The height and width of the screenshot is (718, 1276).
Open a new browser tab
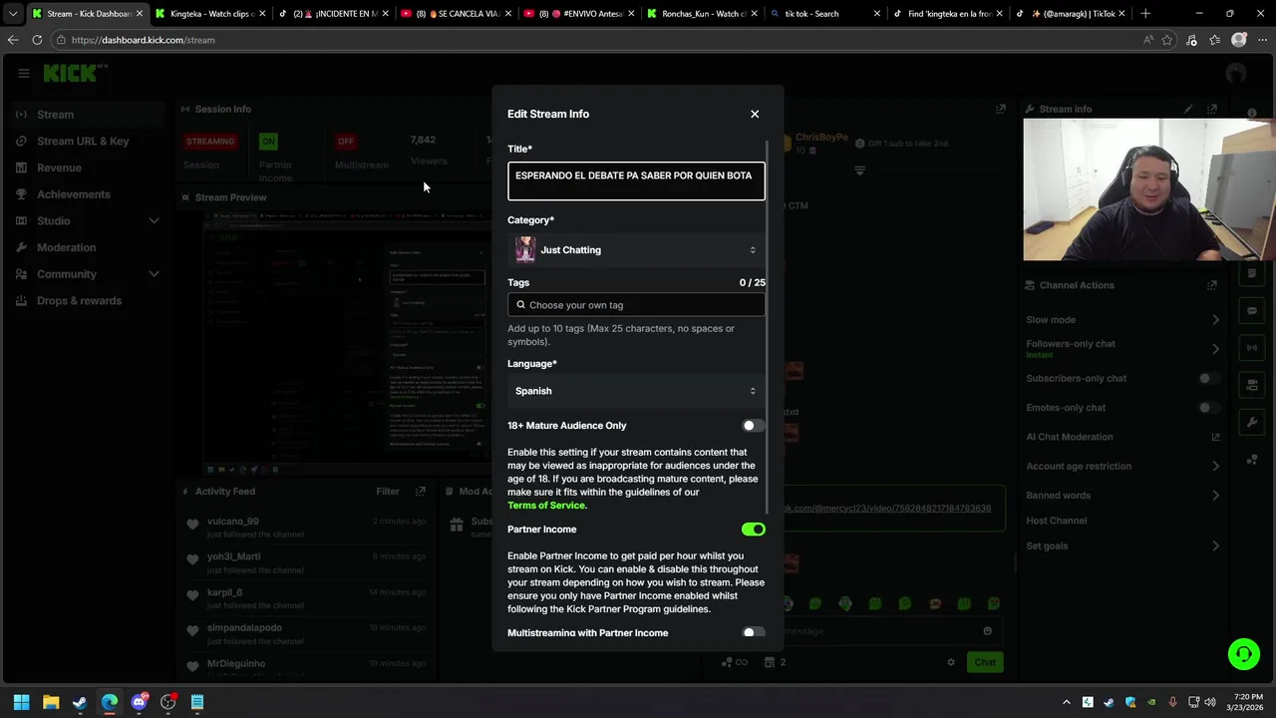(x=1145, y=14)
